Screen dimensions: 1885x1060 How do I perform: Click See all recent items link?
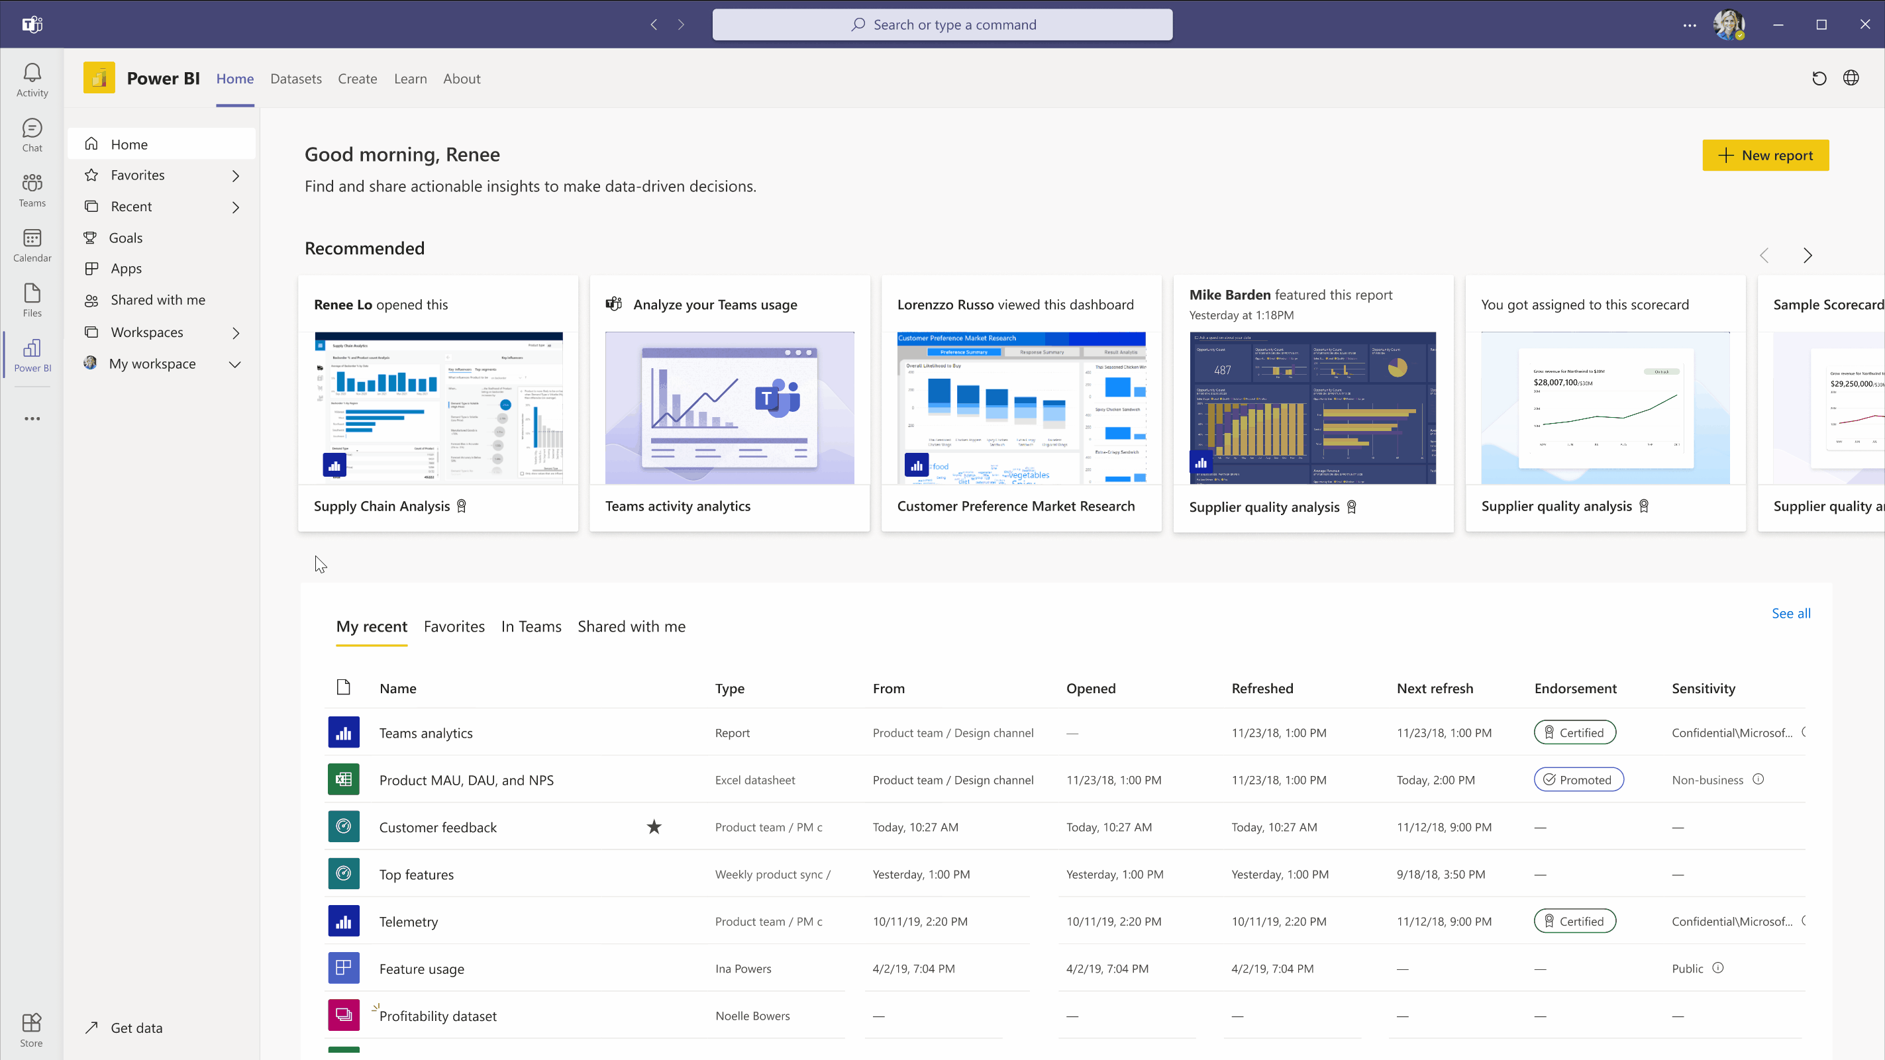click(x=1790, y=612)
